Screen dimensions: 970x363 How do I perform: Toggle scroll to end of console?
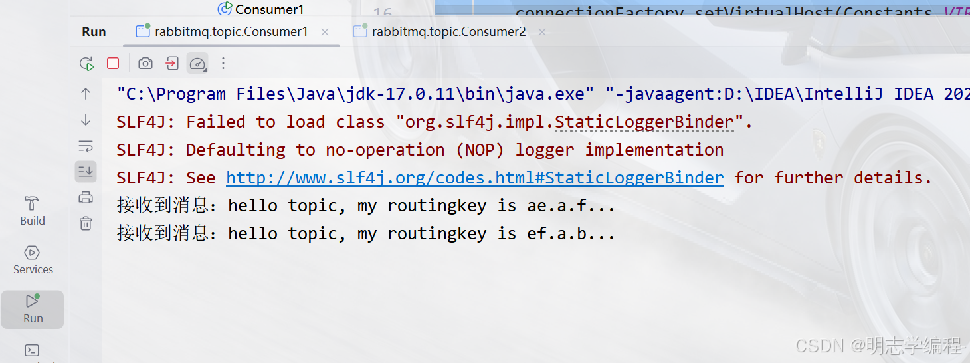pos(86,171)
